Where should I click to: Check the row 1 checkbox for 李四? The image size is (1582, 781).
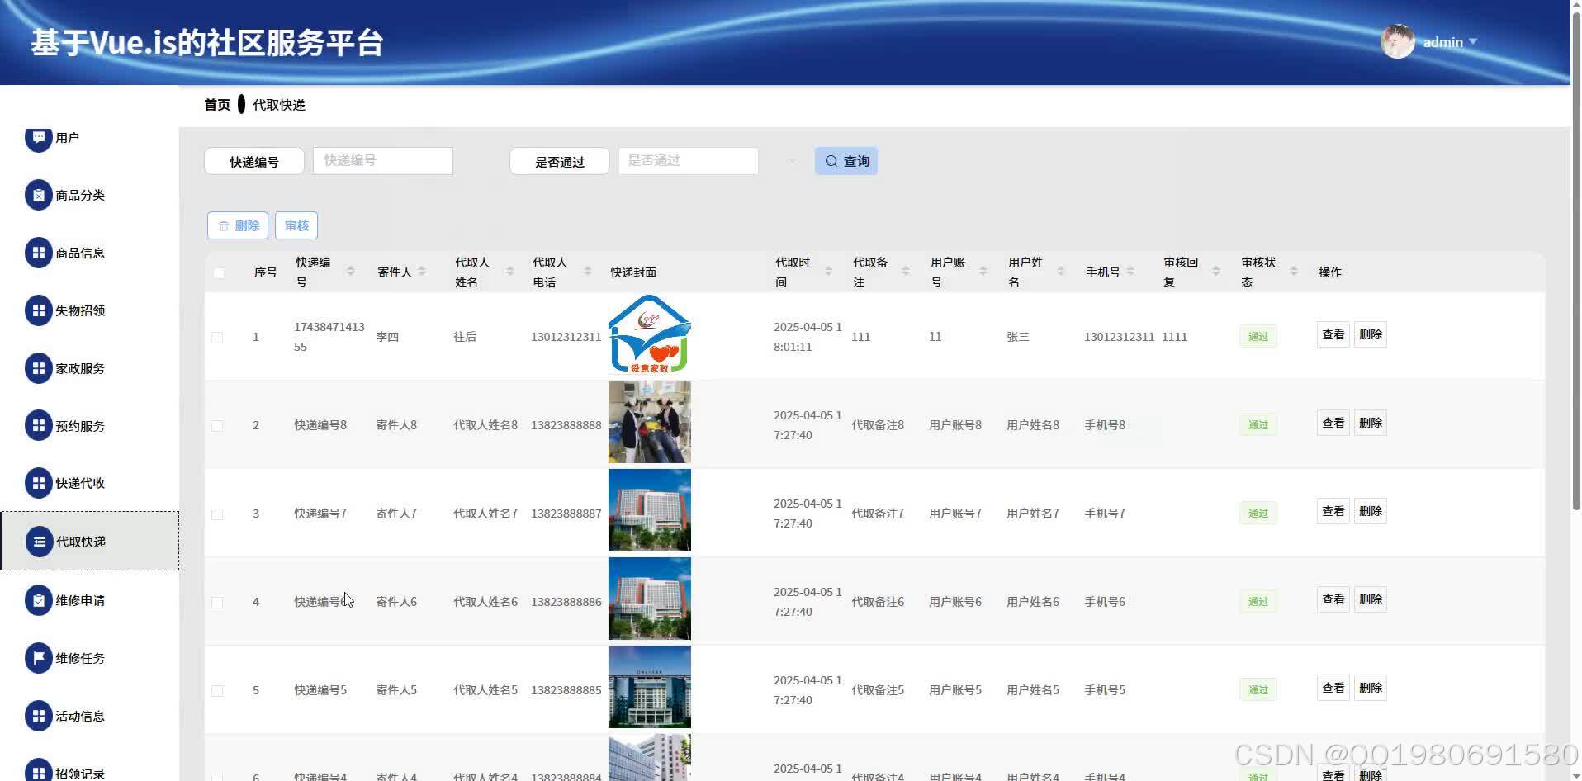click(217, 337)
